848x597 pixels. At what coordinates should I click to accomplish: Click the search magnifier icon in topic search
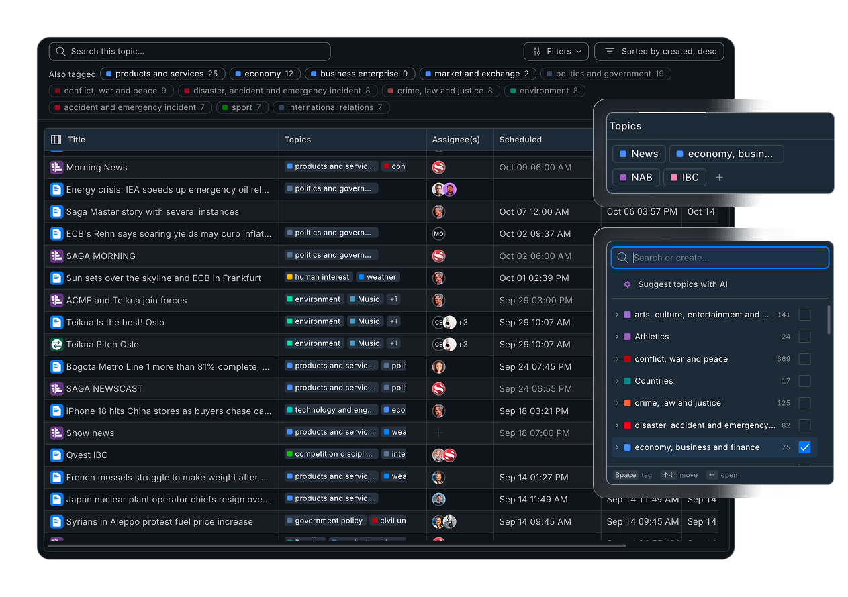point(61,52)
